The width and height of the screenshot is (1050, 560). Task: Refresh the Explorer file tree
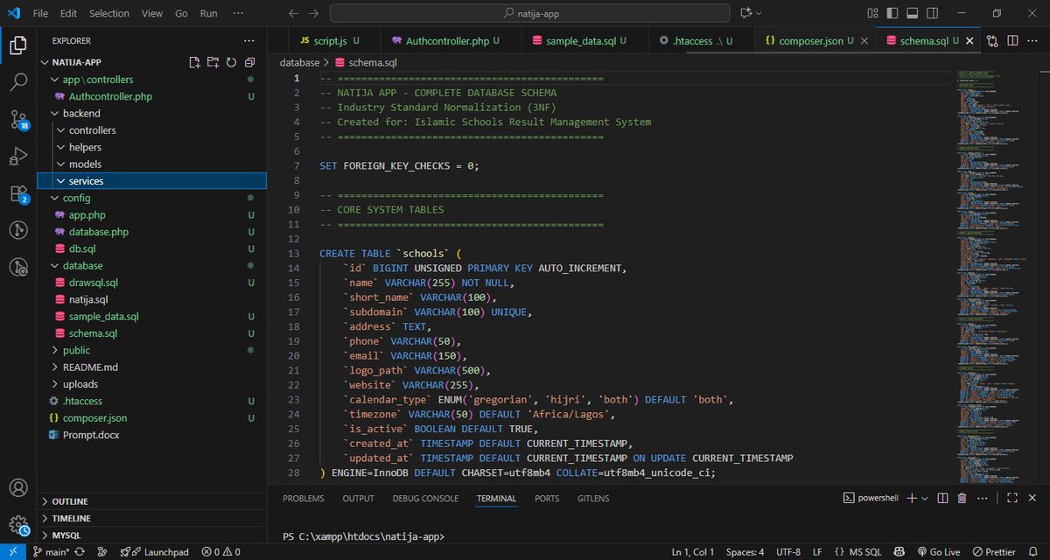click(231, 63)
